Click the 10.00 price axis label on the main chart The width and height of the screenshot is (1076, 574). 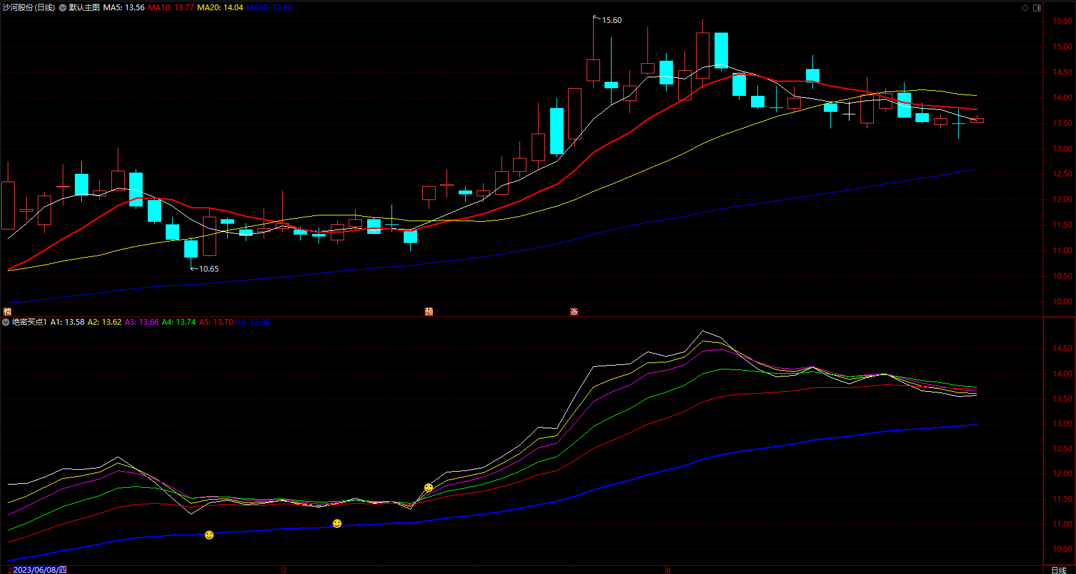[1063, 302]
